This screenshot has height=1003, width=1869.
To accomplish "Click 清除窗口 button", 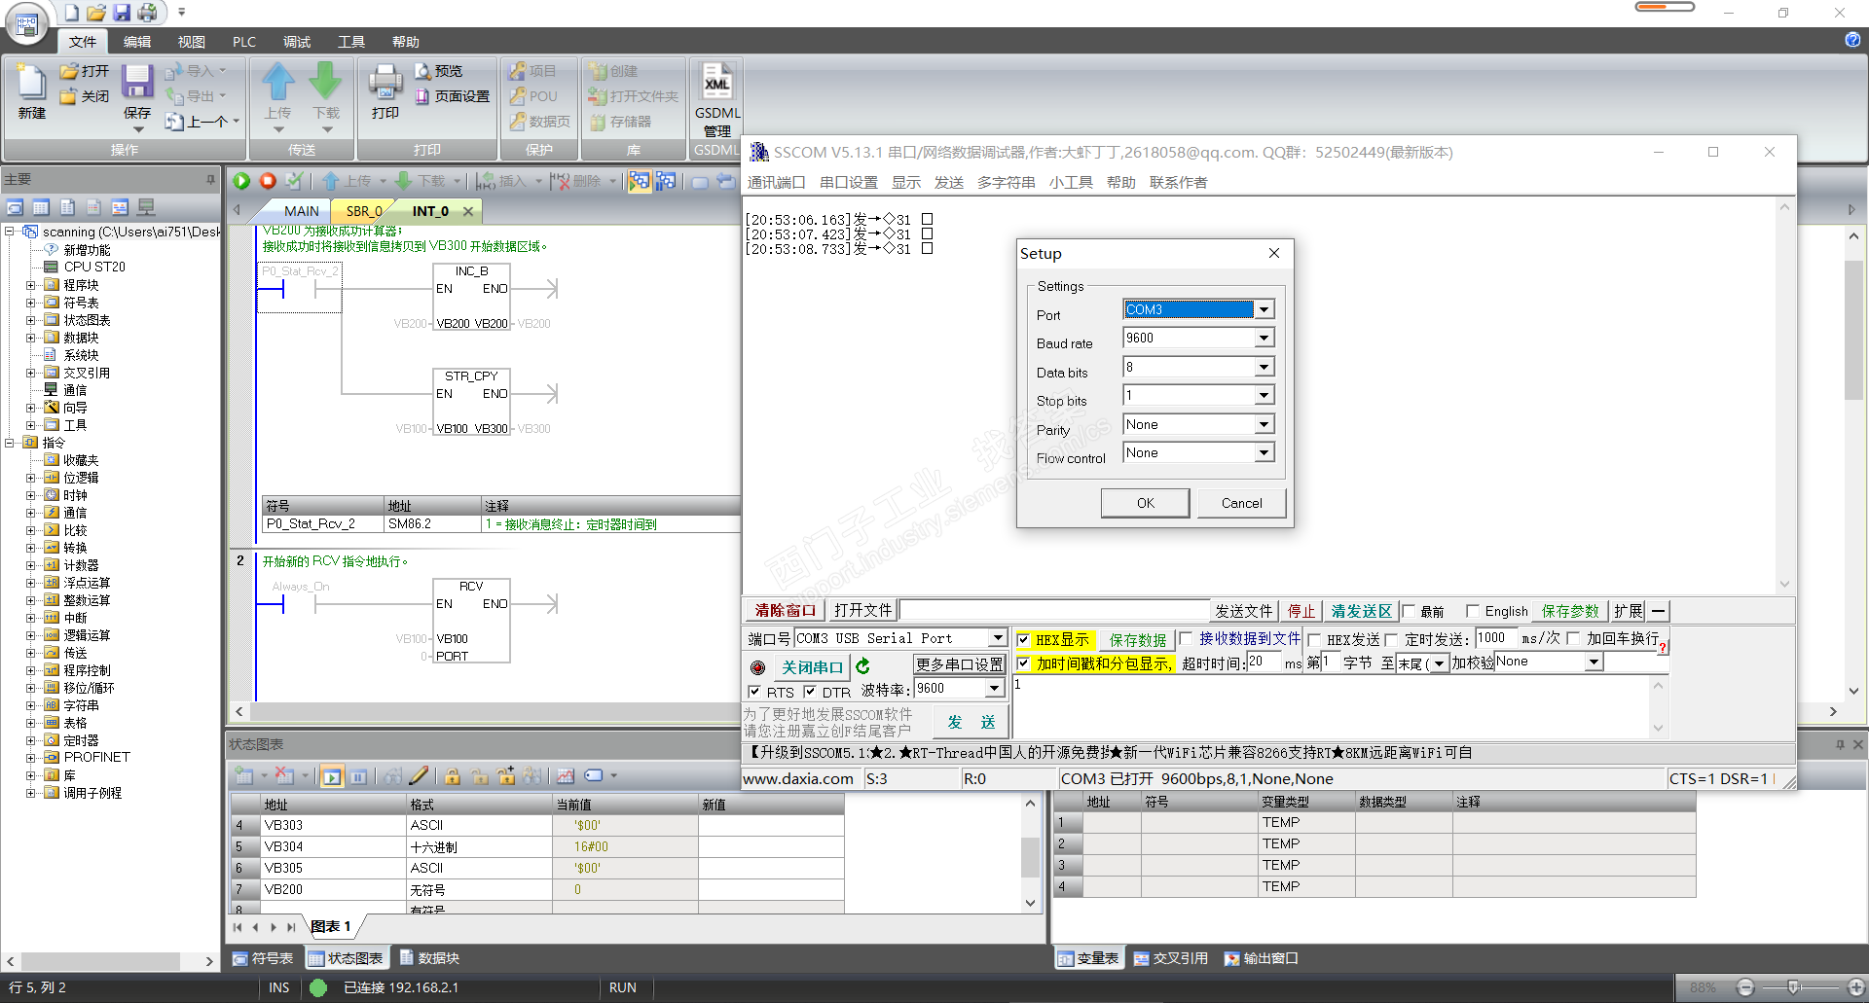I will [x=785, y=610].
